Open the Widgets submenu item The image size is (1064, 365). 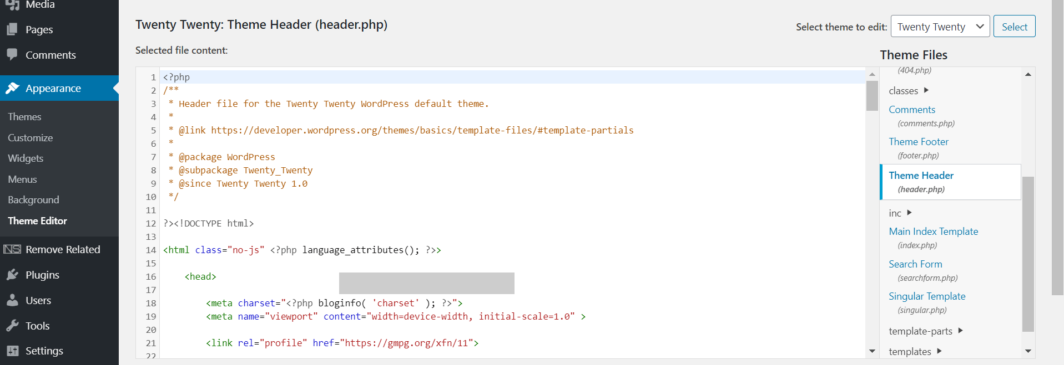(x=26, y=158)
